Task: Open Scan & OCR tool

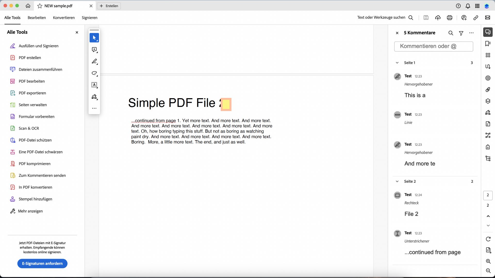Action: click(24, 128)
